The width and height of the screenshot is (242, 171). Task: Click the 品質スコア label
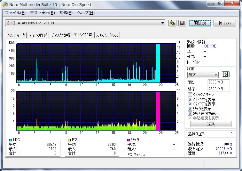[x=196, y=134]
